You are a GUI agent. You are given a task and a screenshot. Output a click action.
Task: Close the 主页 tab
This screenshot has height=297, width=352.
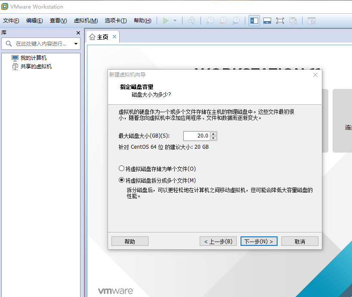click(x=114, y=37)
